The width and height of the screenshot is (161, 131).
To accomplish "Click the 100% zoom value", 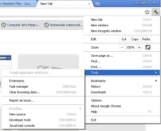I will (131, 47).
